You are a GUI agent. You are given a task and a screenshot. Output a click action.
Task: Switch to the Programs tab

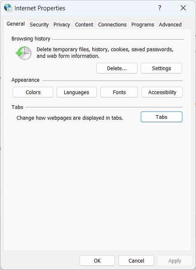pyautogui.click(x=142, y=25)
